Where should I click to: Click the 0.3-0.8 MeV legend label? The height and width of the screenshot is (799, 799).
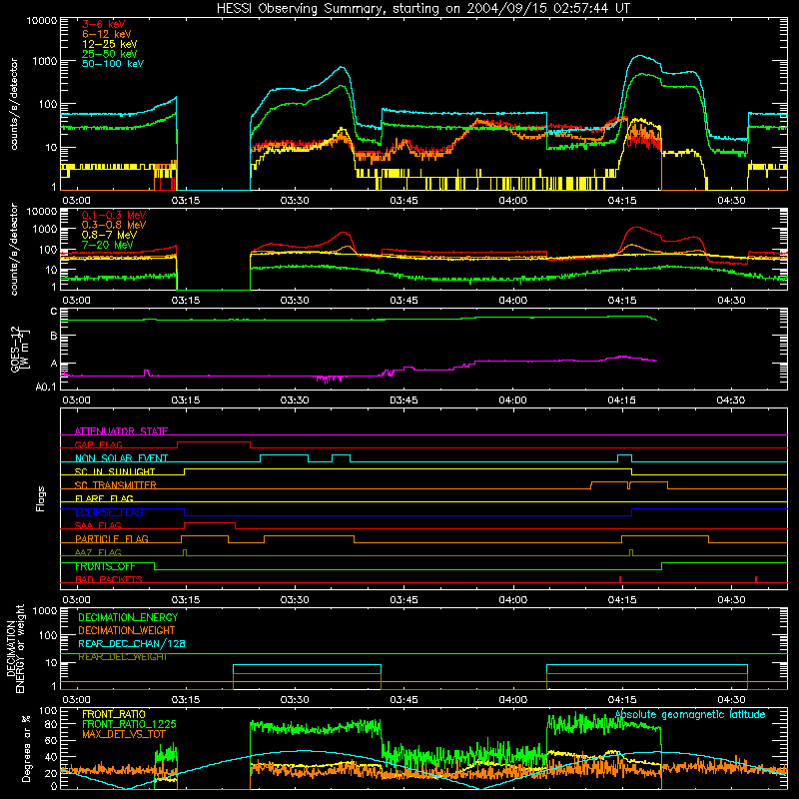pos(114,225)
